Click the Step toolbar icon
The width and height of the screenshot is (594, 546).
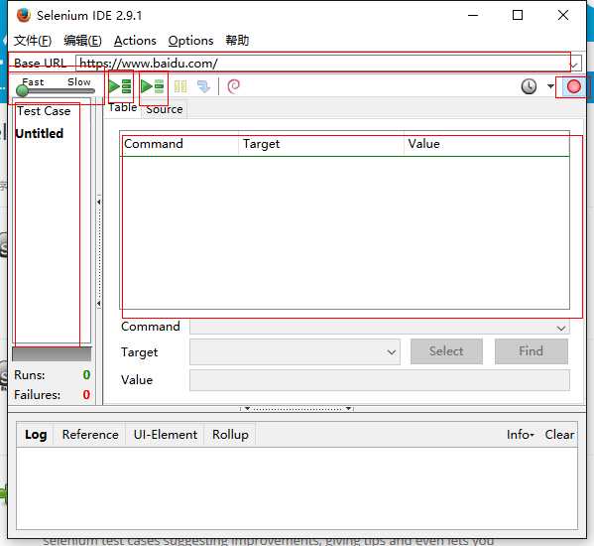204,86
